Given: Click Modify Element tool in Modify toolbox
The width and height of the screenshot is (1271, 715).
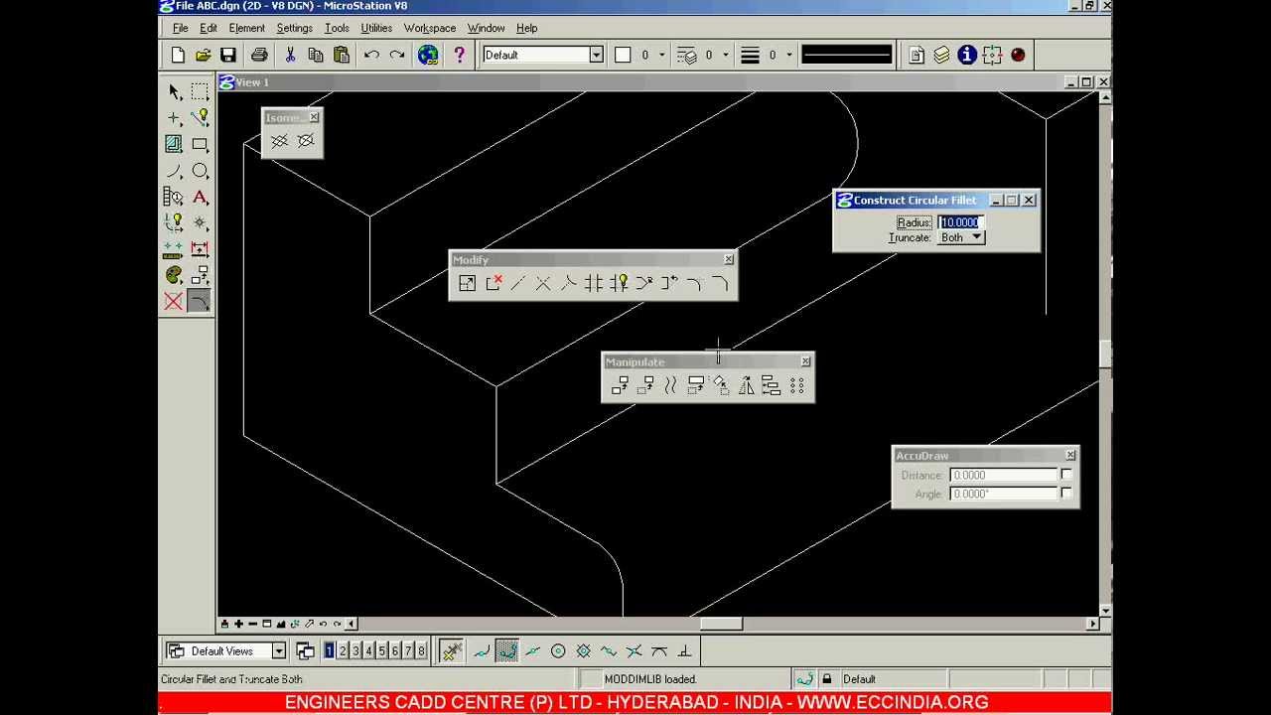Looking at the screenshot, I should [x=467, y=284].
